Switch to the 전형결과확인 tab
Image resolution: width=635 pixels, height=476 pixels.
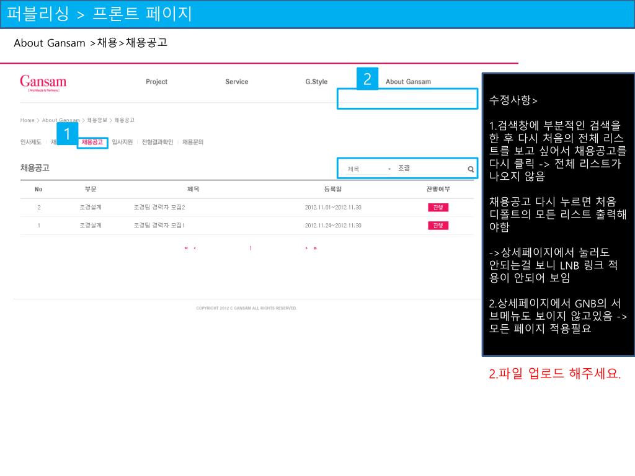(x=158, y=142)
